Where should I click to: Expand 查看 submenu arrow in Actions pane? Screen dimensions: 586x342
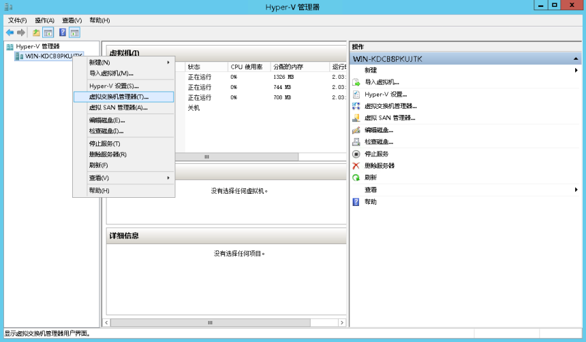click(576, 190)
